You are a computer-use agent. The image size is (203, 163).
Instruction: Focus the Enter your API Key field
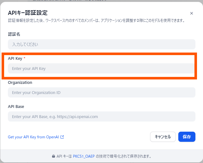pyautogui.click(x=101, y=68)
